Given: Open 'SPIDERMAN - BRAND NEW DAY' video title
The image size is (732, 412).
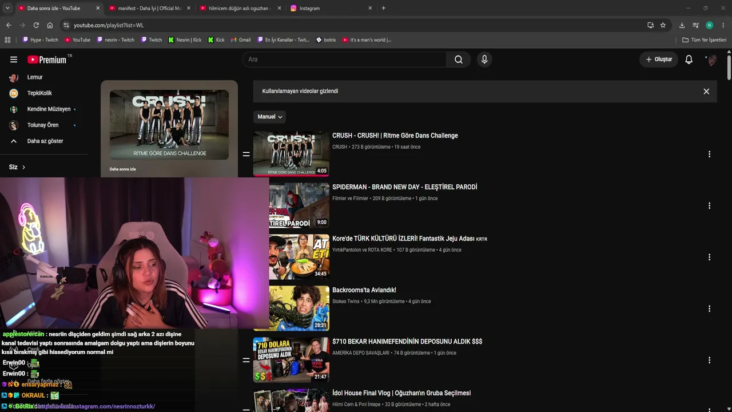Looking at the screenshot, I should pos(405,187).
